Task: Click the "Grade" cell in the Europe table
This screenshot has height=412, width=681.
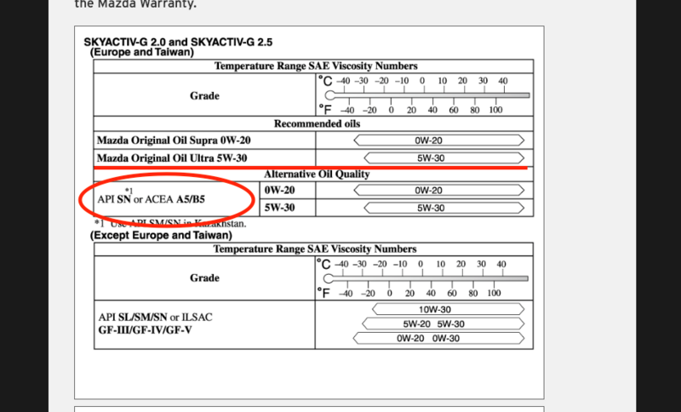Action: 204,95
